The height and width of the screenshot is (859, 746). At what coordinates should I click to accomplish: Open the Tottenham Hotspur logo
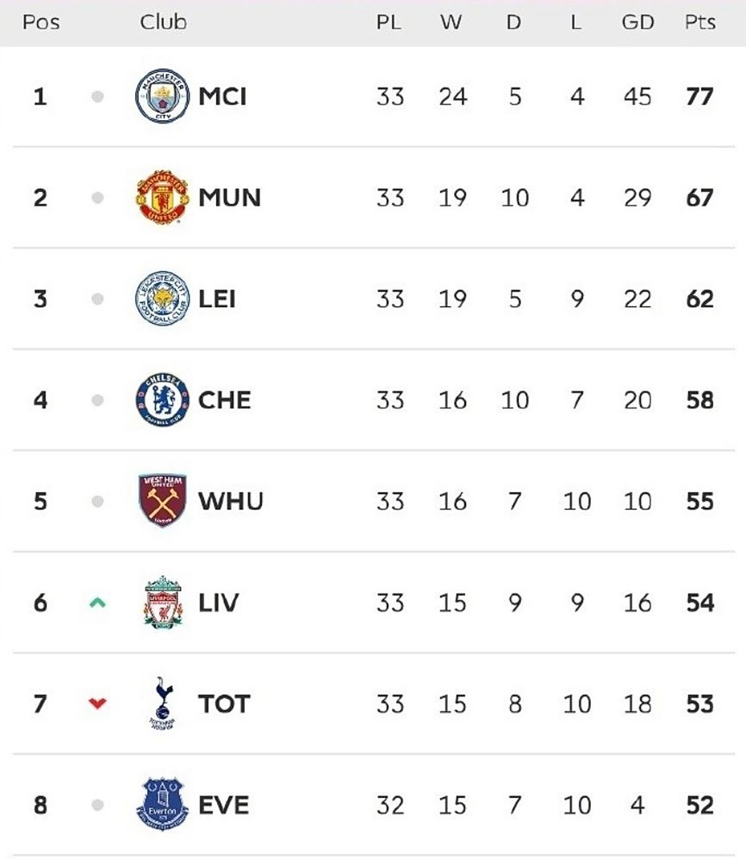[x=162, y=703]
